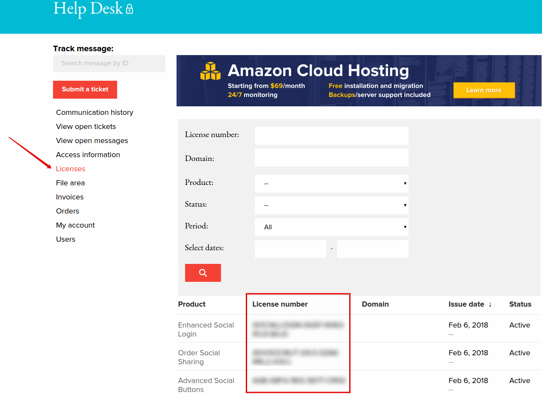Click the Amazon cubes logo in banner
This screenshot has width=542, height=395.
210,71
